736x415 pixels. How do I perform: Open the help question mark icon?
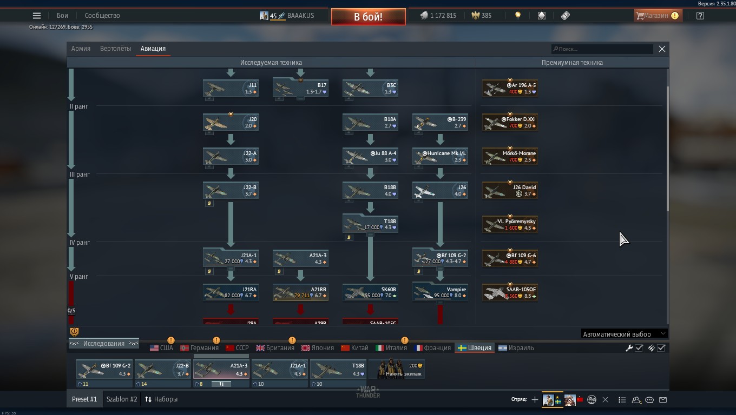coord(700,16)
